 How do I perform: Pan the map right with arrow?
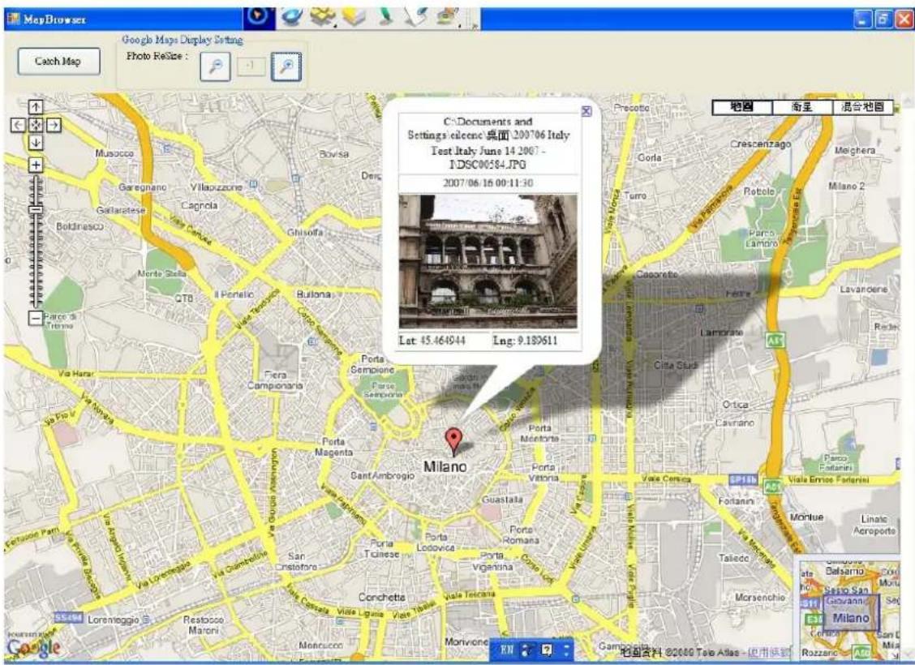click(54, 125)
